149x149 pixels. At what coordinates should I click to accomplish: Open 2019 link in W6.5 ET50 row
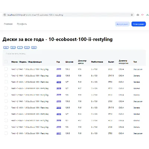click(59, 69)
